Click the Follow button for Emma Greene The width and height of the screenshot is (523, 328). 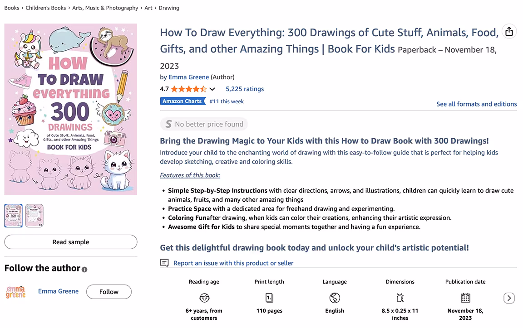[x=109, y=292]
